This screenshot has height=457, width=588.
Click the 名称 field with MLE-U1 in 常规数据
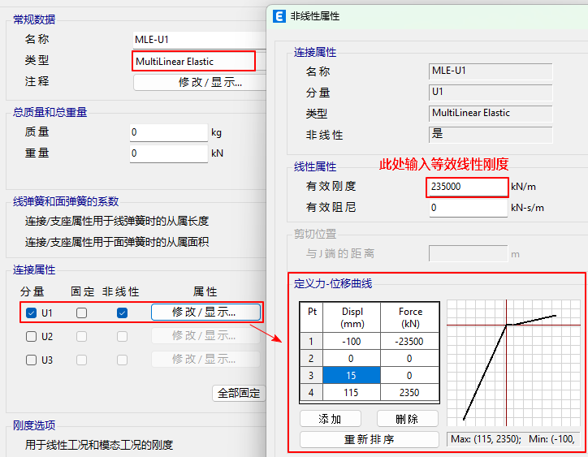[200, 40]
